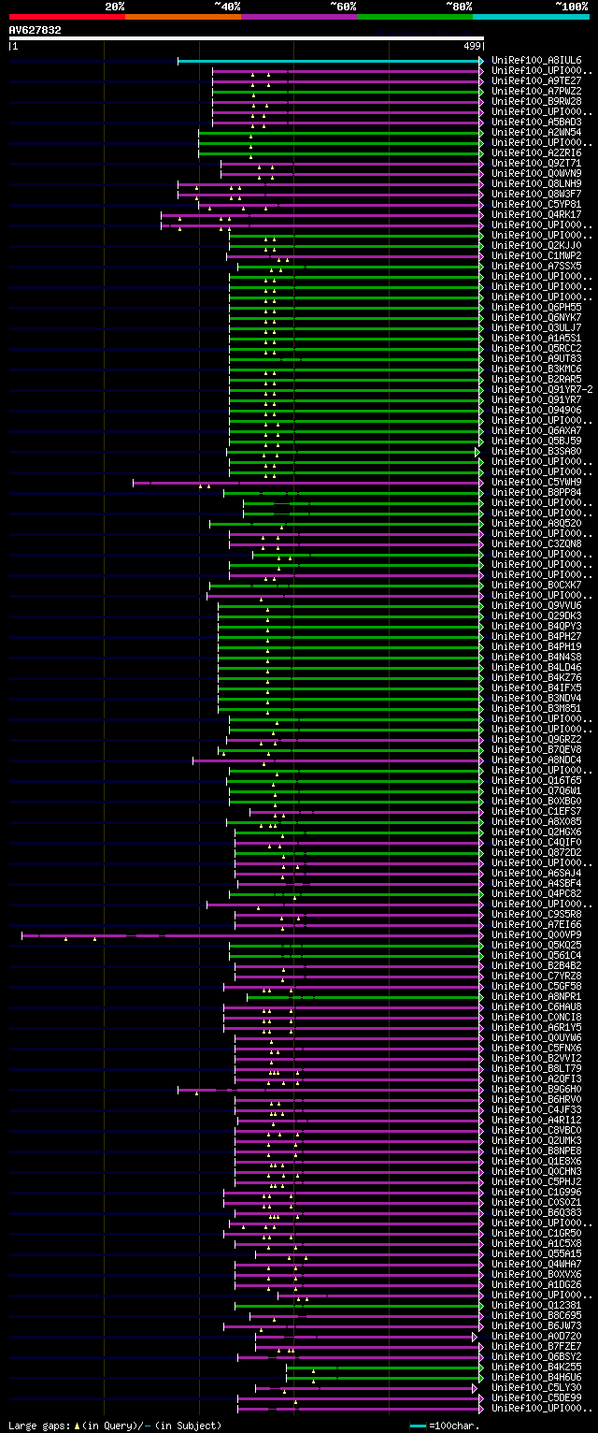Select the UniRef100_Q9GRZ2 label
Screen dimensions: 598x1433
536,740
